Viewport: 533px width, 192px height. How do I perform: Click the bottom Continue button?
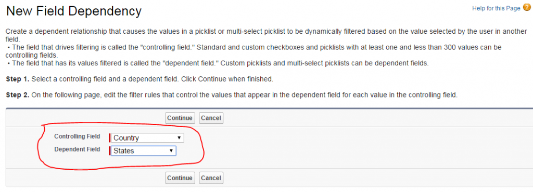pos(180,178)
